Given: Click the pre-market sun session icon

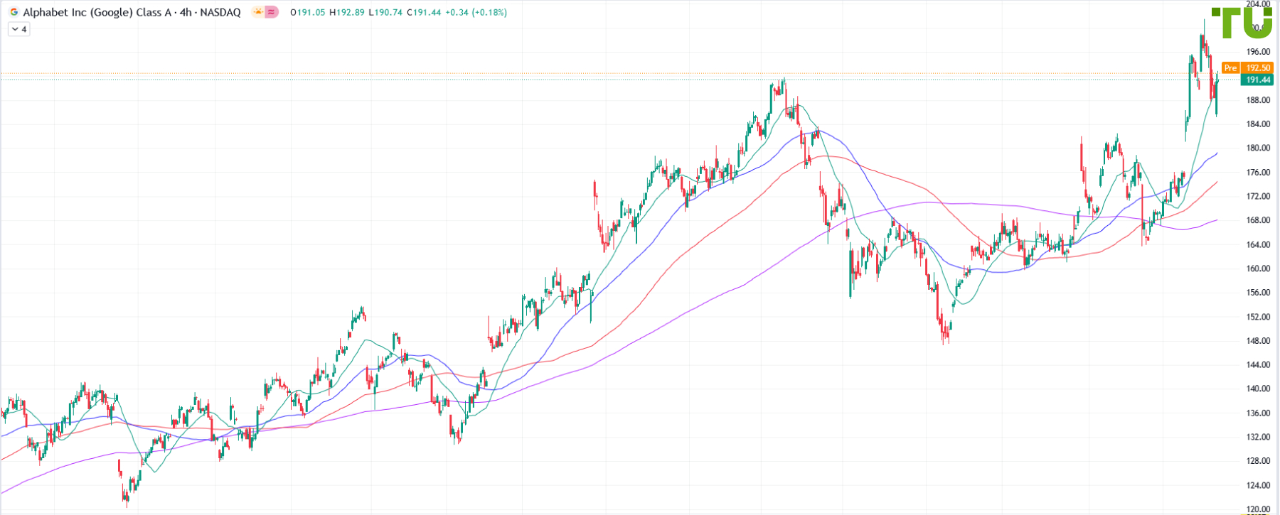Looking at the screenshot, I should (257, 12).
